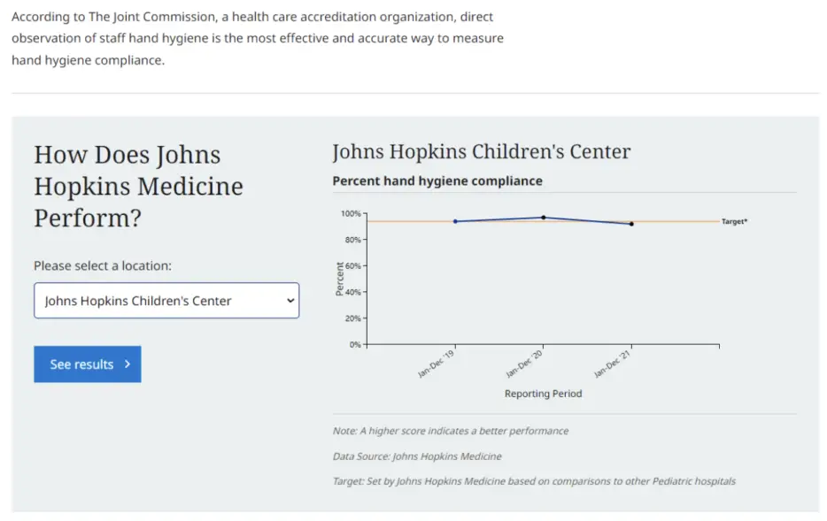The height and width of the screenshot is (521, 827).
Task: Click the Data Source note text
Action: [x=417, y=456]
